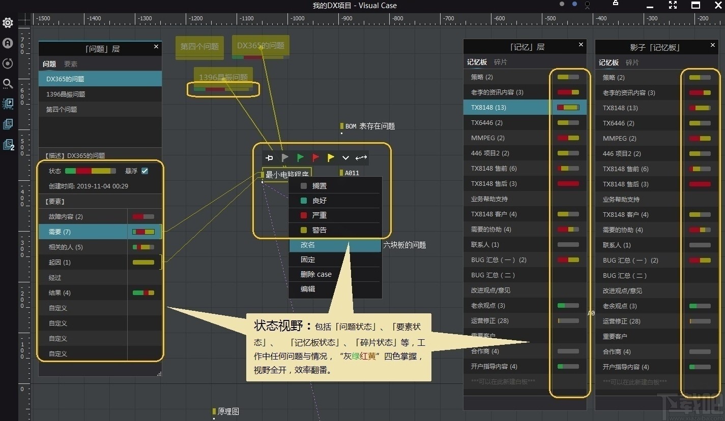
Task: Click the stacked documents sidebar icon
Action: [8, 124]
